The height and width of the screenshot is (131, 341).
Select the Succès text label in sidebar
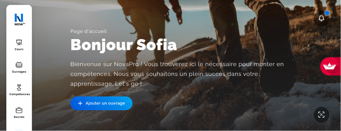[19, 117]
